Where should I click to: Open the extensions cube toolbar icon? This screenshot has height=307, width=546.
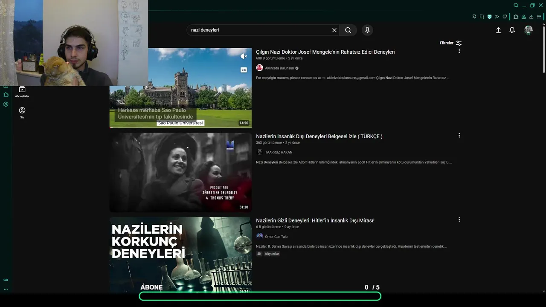pyautogui.click(x=516, y=17)
